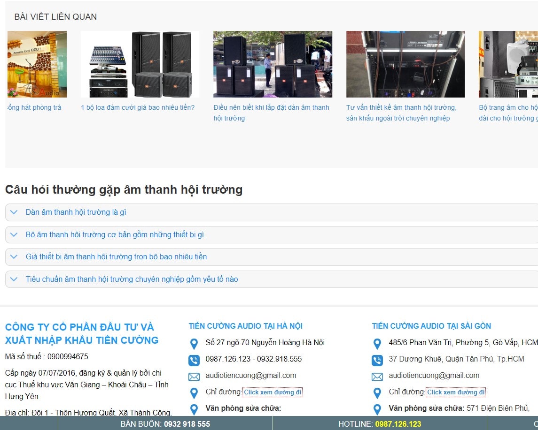Open '1 bộ loa đám cưới giá bao nhiêu tiền?'
Image resolution: width=538 pixels, height=430 pixels.
138,107
